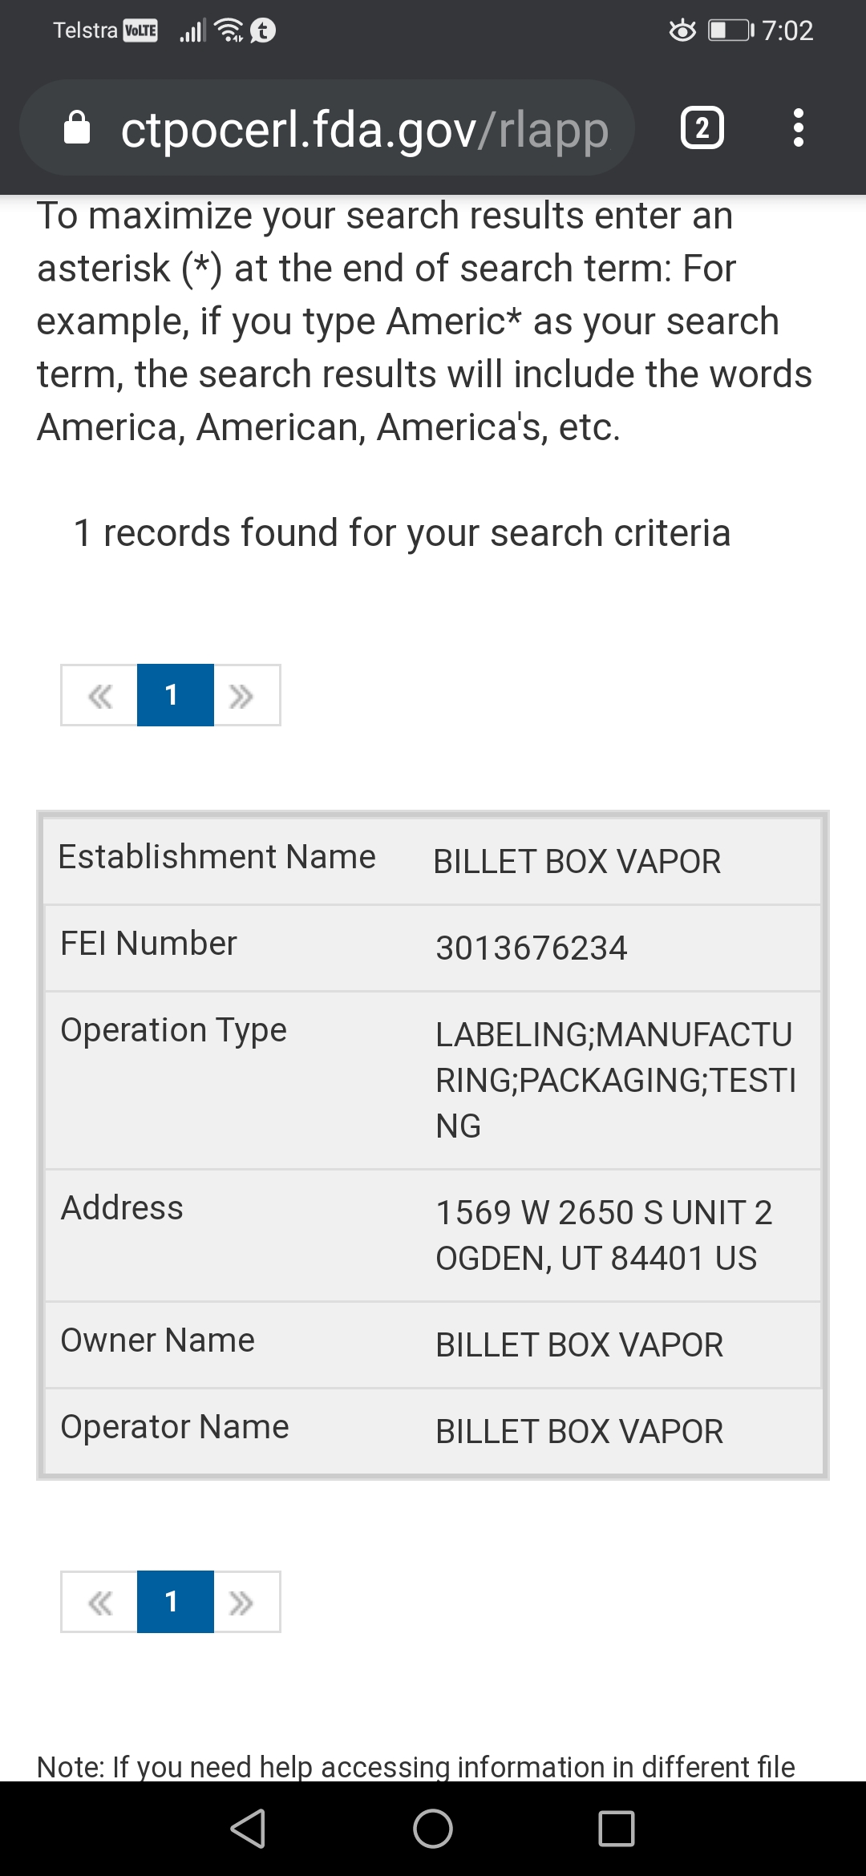Tap the top next-page double chevron
The image size is (866, 1876).
click(x=242, y=695)
